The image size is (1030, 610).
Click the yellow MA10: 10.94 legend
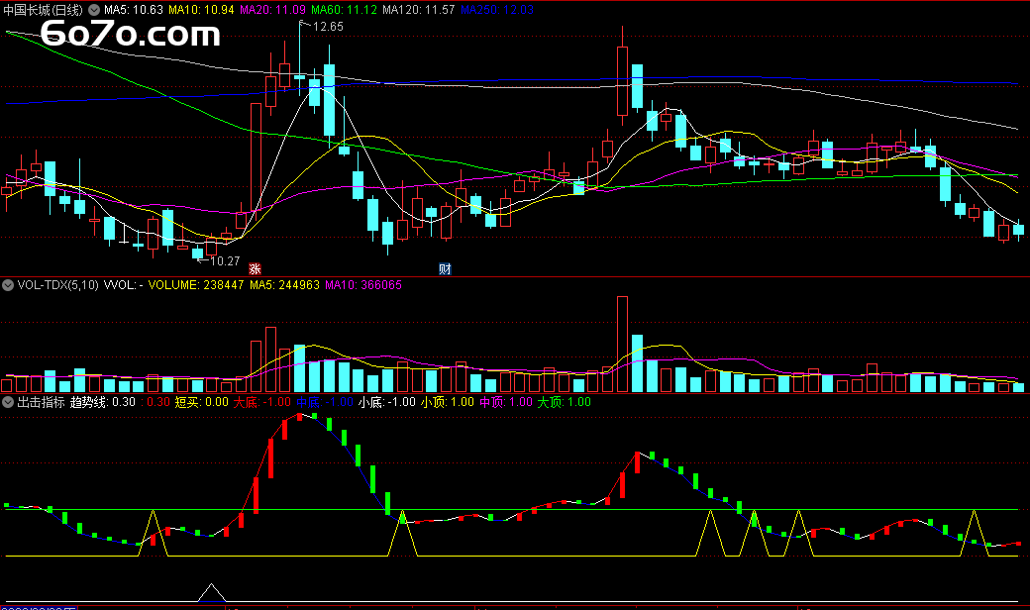point(201,10)
